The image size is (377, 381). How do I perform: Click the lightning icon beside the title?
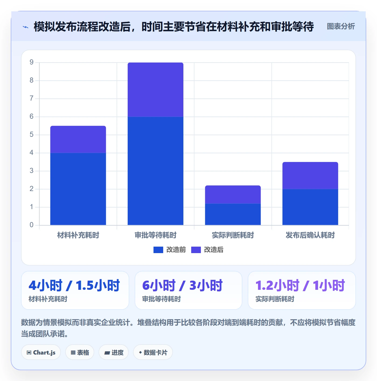coord(26,27)
